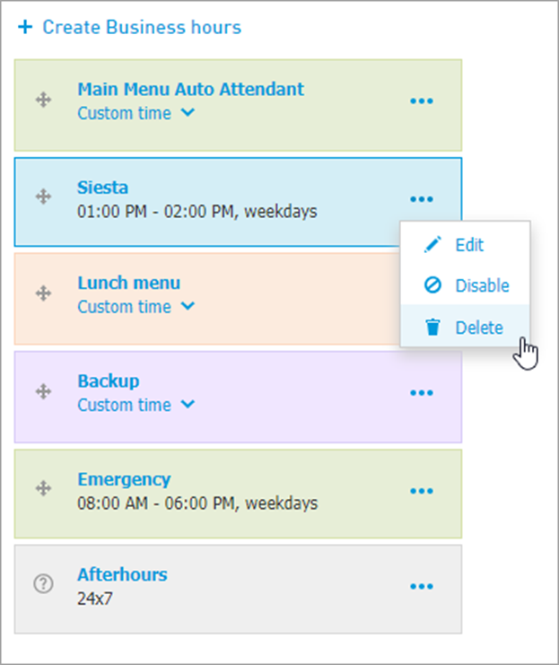Viewport: 559px width, 665px height.
Task: Open three-dot options for Backup rule
Action: [x=422, y=393]
